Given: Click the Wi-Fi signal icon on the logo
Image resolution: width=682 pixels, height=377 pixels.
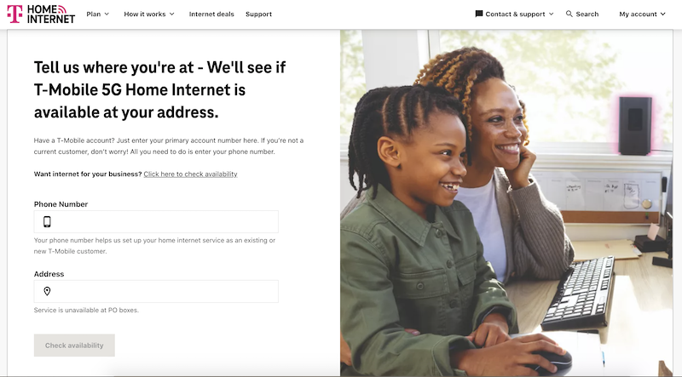Looking at the screenshot, I should [x=62, y=9].
